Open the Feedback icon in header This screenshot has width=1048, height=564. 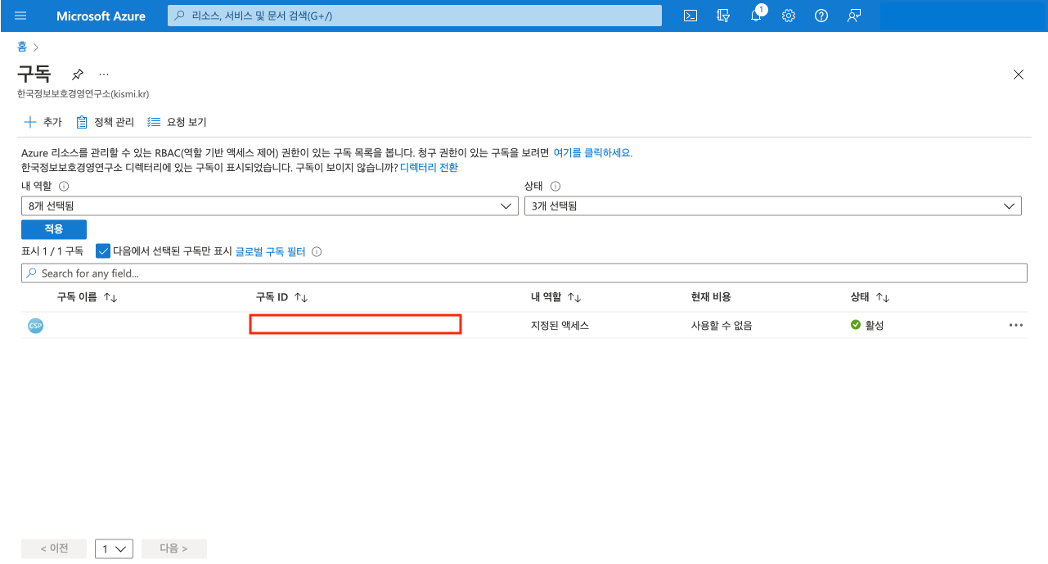(854, 16)
